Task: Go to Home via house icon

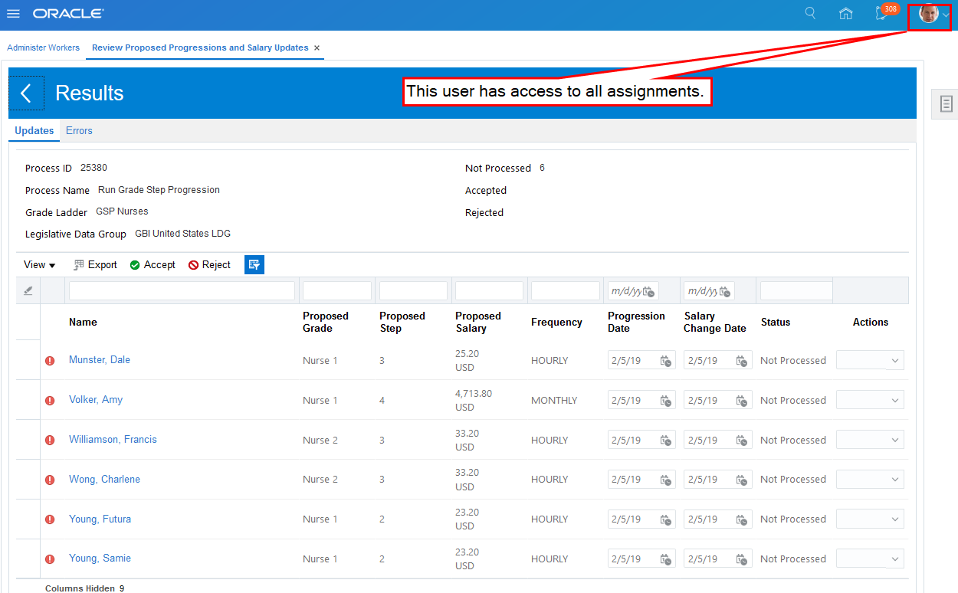Action: [846, 14]
